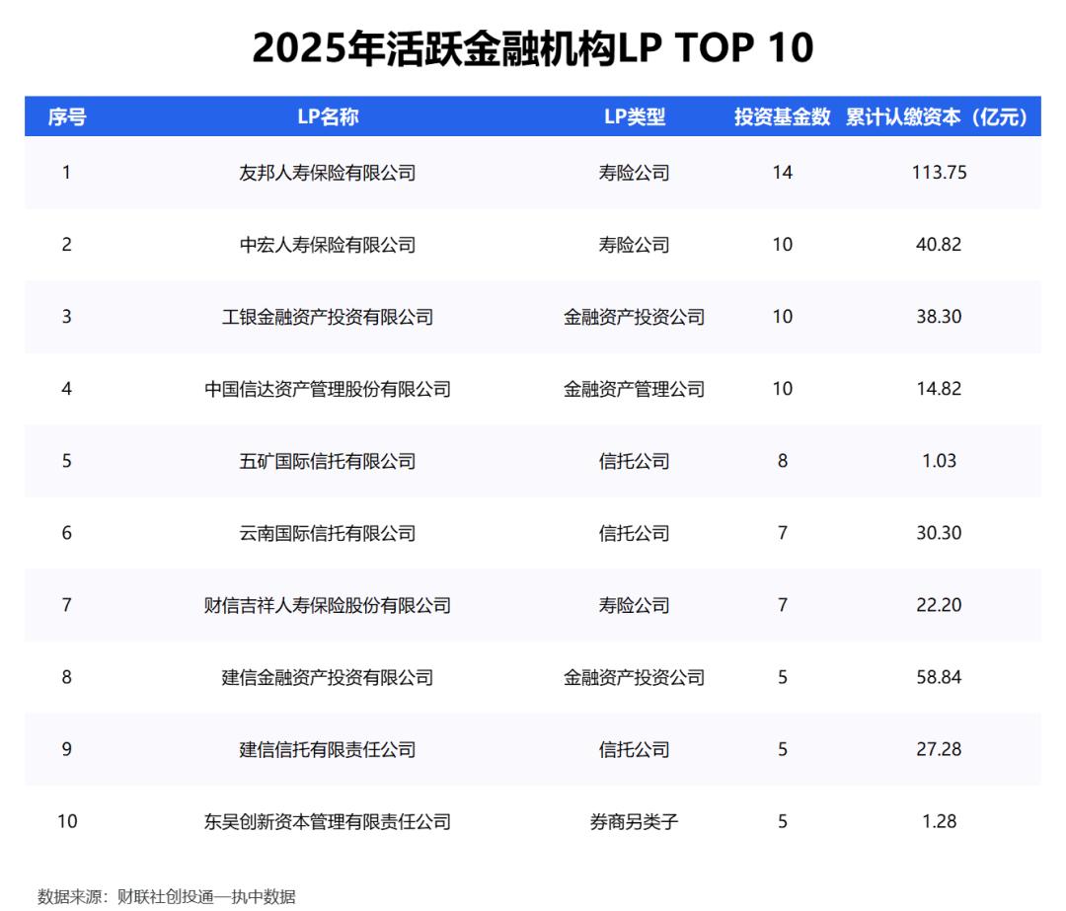Image resolution: width=1066 pixels, height=911 pixels.
Task: Click fund count 10 in the 中国信达 row
Action: click(783, 389)
